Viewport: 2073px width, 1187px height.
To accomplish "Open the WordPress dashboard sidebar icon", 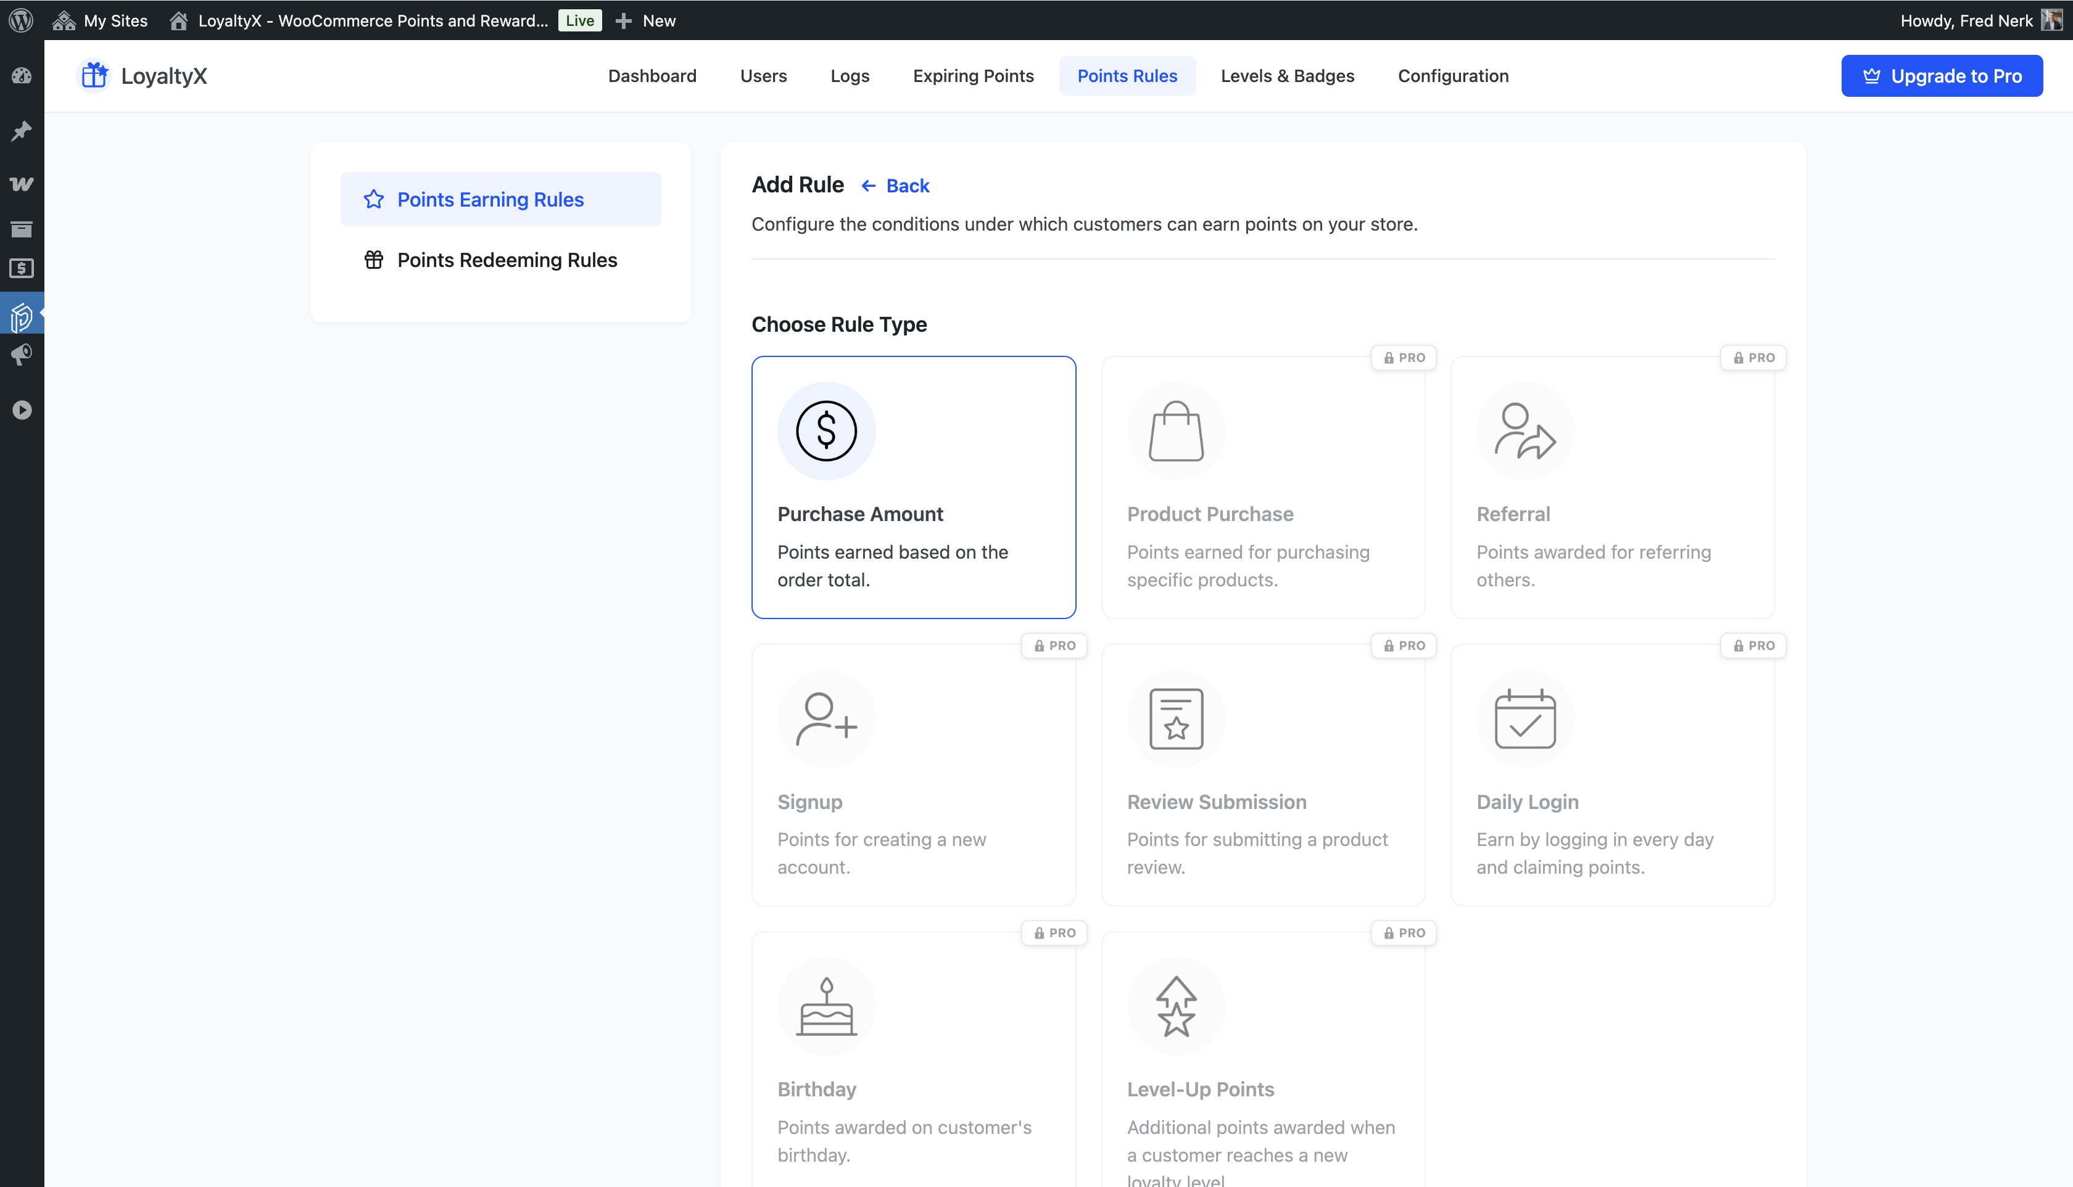I will pyautogui.click(x=21, y=76).
